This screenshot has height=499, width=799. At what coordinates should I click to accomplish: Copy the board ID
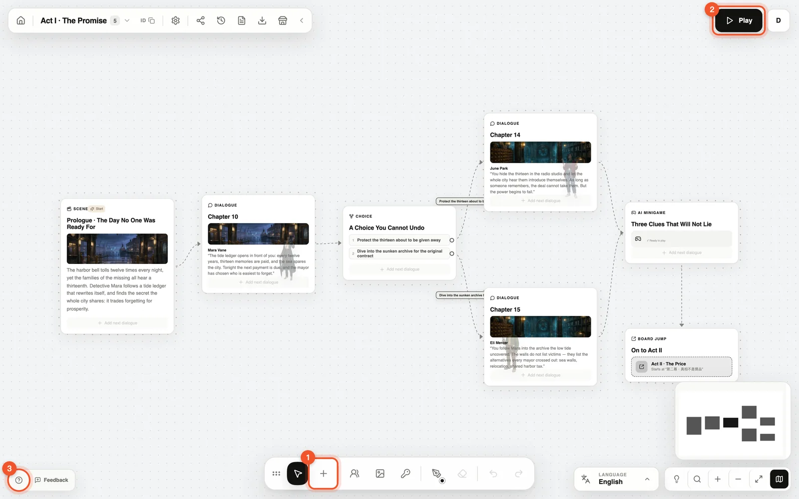coord(147,20)
